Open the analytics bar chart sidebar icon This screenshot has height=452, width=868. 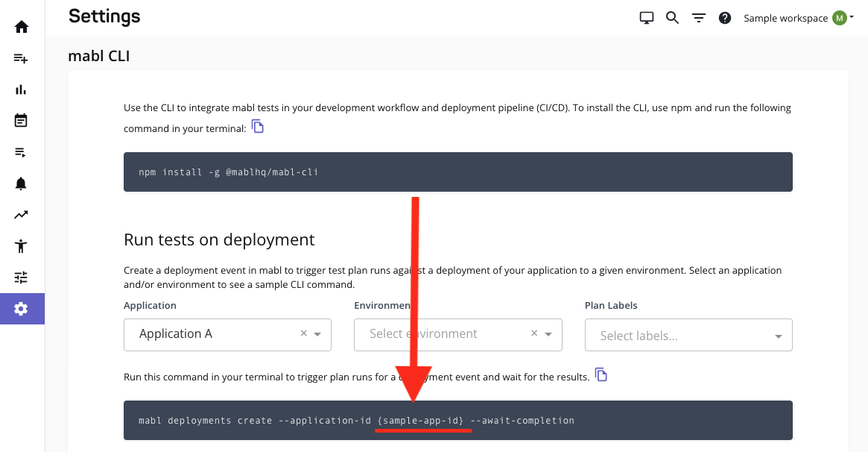[22, 89]
